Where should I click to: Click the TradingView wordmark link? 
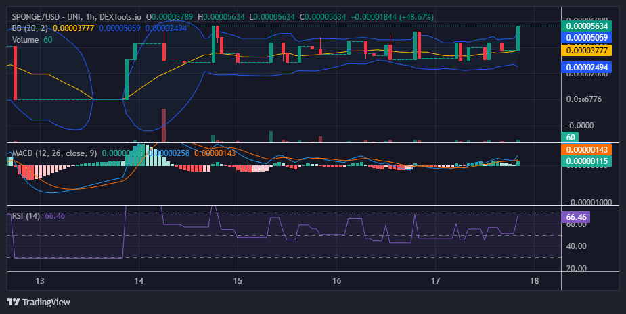(x=46, y=302)
